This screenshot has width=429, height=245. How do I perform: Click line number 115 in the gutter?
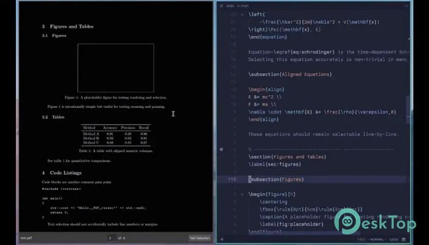(x=232, y=179)
